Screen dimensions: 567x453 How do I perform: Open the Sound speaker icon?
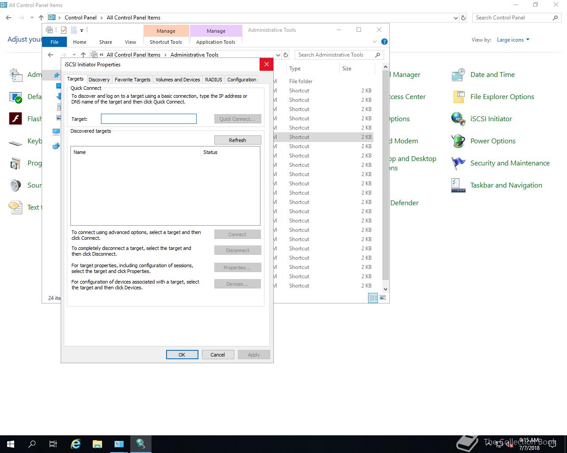[x=16, y=185]
